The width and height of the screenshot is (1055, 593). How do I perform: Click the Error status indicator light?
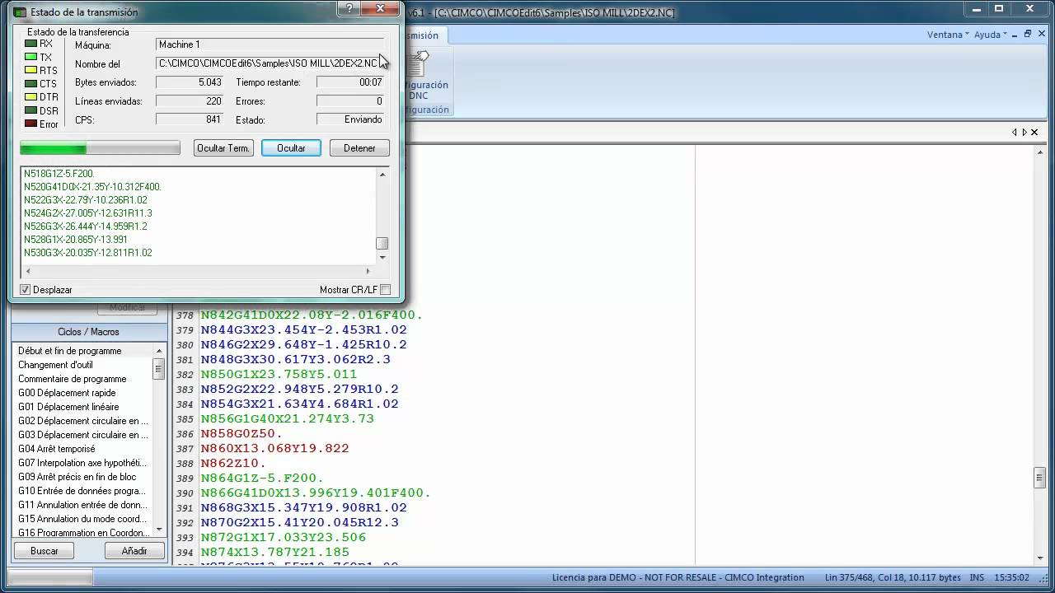pyautogui.click(x=31, y=124)
